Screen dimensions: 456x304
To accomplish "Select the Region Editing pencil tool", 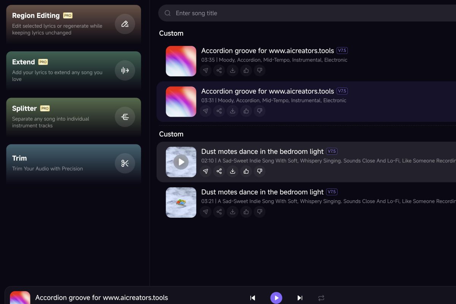I will (x=125, y=24).
